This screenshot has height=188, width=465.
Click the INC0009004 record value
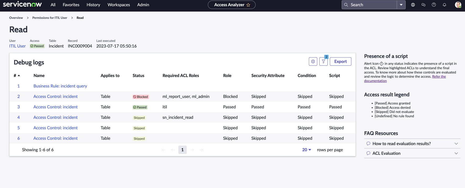[x=80, y=46]
